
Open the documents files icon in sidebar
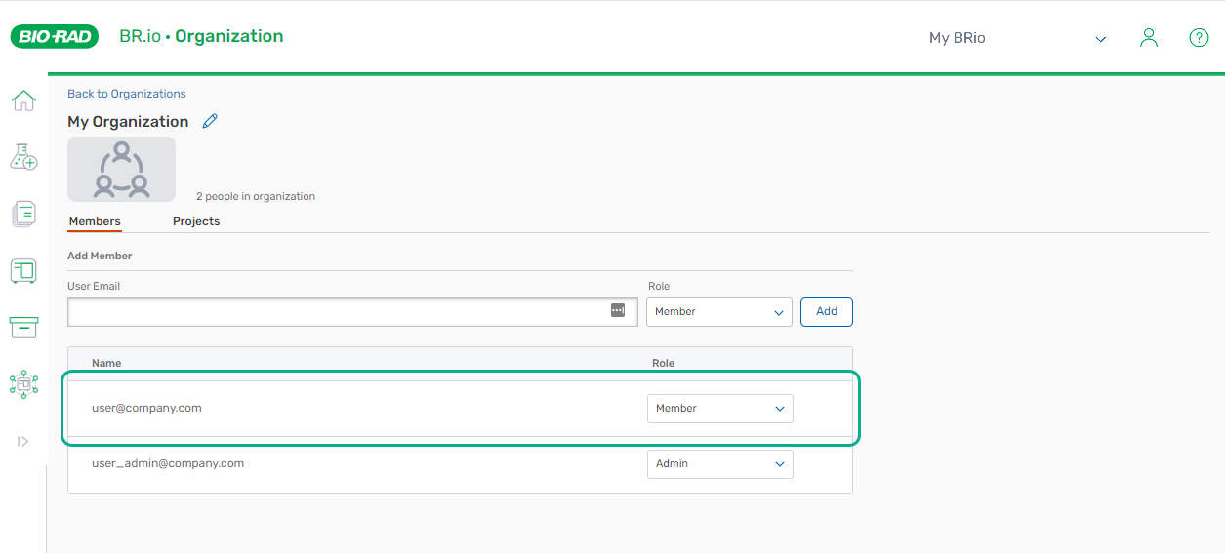(x=23, y=214)
